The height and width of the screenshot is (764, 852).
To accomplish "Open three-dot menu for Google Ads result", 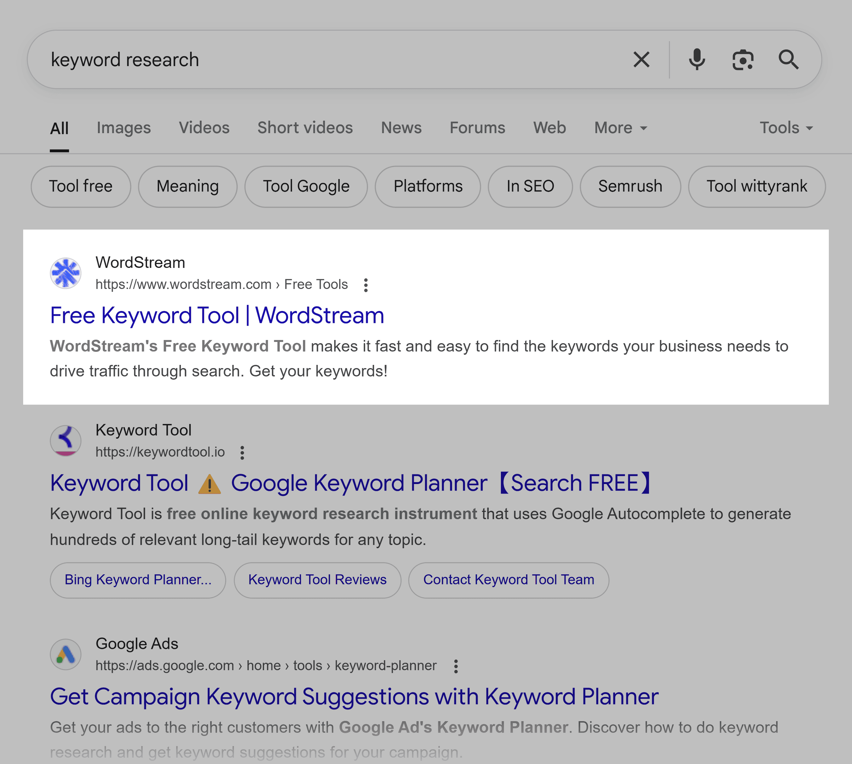I will [456, 666].
